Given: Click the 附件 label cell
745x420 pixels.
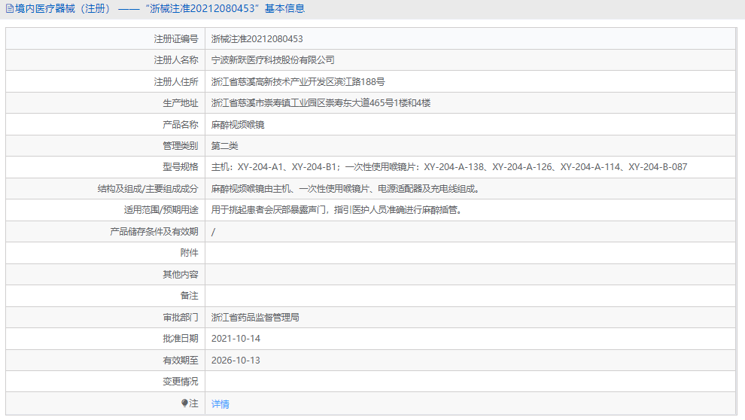Looking at the screenshot, I should point(105,253).
